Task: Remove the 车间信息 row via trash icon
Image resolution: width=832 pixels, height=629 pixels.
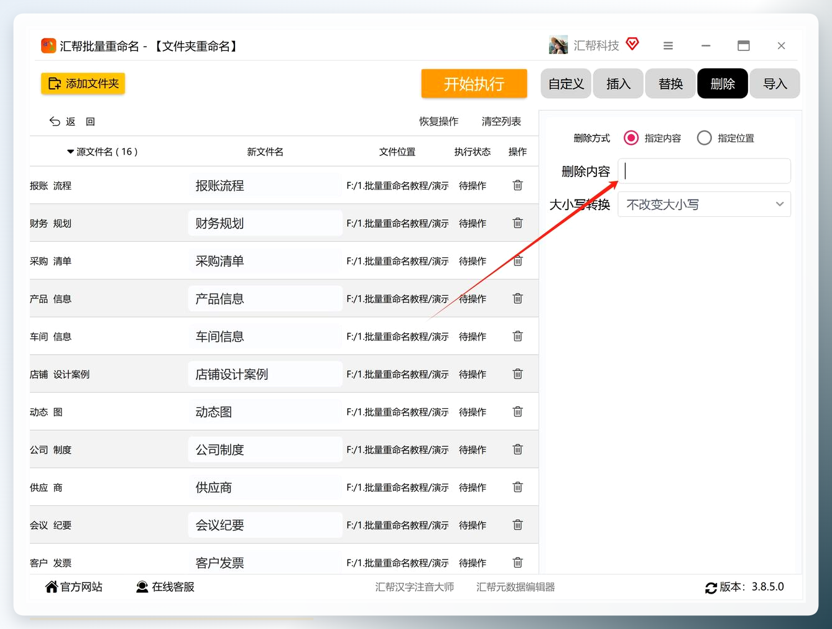Action: tap(517, 336)
